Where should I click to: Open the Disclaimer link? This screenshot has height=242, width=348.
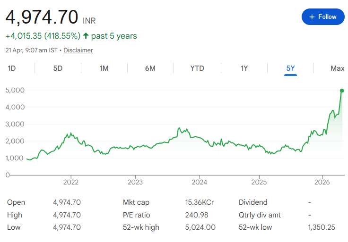pyautogui.click(x=78, y=50)
